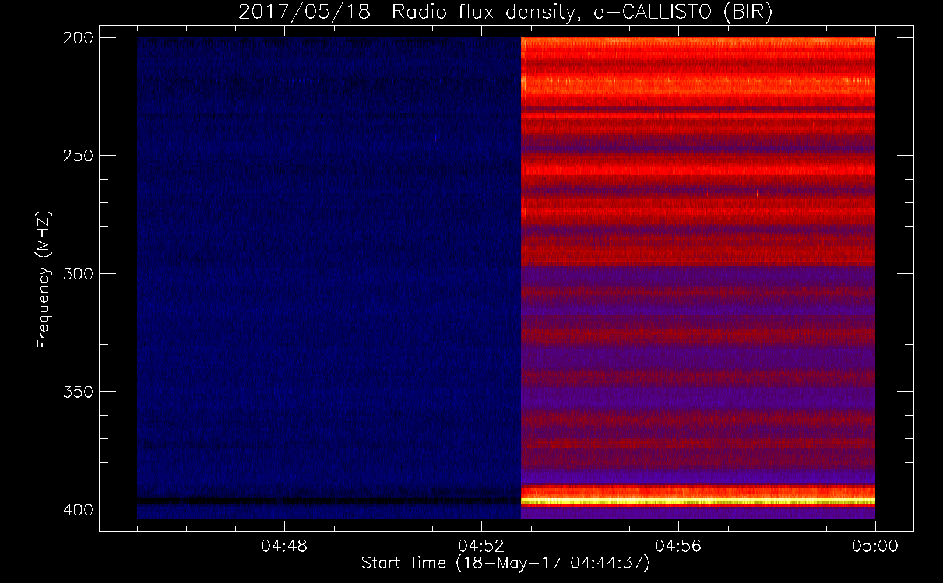
Task: Click the dark black band near 397 MHz in blue region
Action: [329, 501]
